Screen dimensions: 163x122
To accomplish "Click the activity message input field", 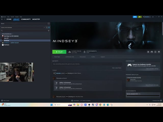I will (x=87, y=64).
